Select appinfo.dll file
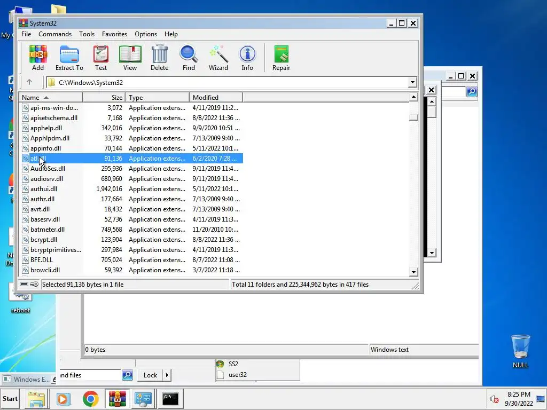Viewport: 547px width, 410px height. pyautogui.click(x=131, y=148)
